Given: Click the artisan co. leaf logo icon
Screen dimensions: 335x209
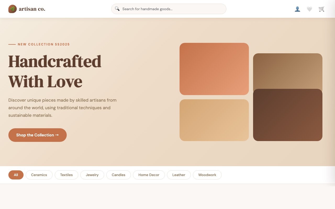Looking at the screenshot, I should click(13, 9).
